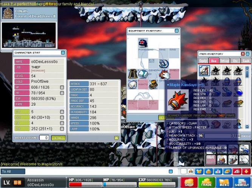Screen dimensions: 252x188
Task: Open the Etc tab in item inventory
Action: coord(235,61)
